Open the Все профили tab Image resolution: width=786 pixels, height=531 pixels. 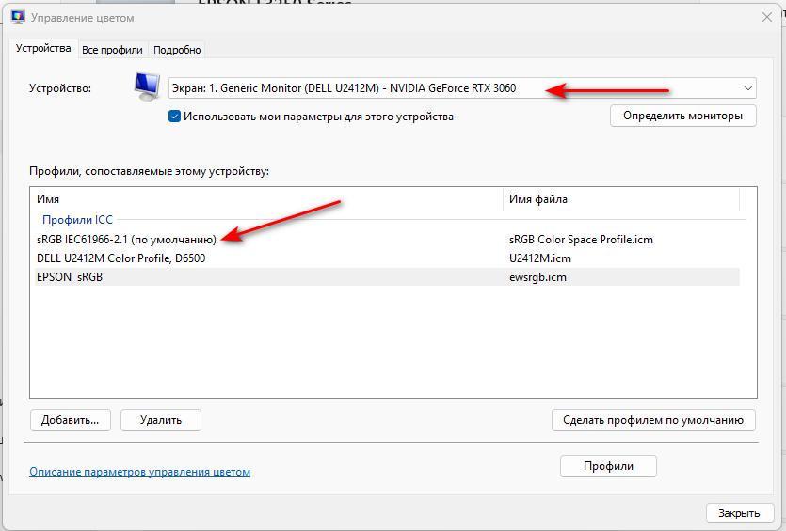[112, 50]
